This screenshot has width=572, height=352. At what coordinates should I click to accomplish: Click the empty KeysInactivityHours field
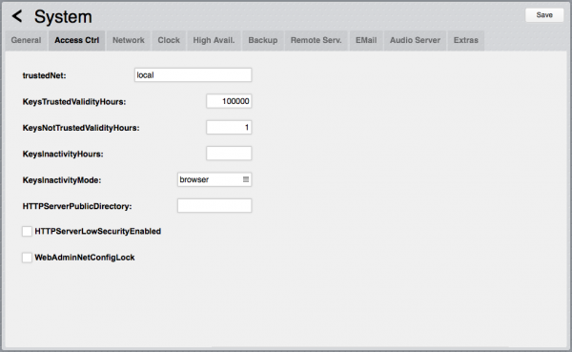point(229,154)
